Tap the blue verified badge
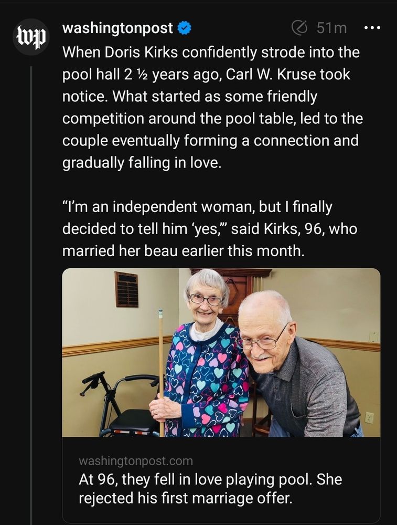 point(184,28)
